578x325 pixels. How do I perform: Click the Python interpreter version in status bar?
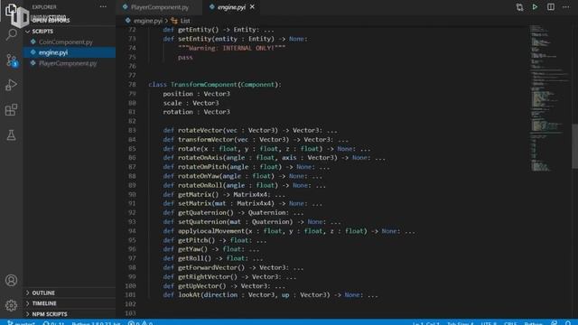point(96,323)
